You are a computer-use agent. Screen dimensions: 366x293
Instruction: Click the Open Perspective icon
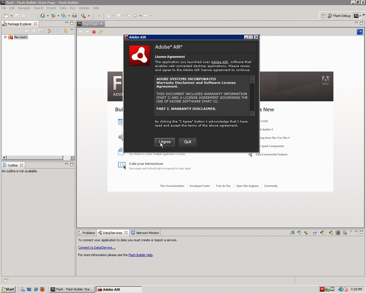(324, 16)
